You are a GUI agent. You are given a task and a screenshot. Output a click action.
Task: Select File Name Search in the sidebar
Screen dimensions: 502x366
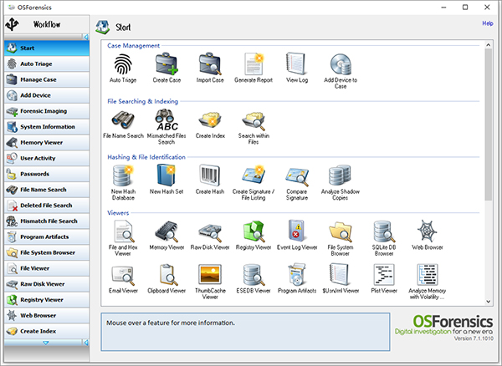47,190
